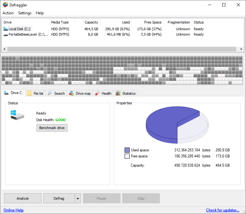Open the Help menu
The image size is (246, 214).
40,13
